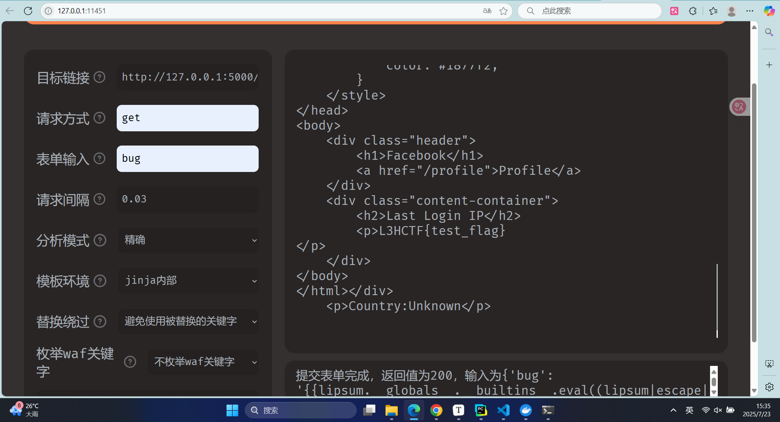Click help icon beside 分析模式
This screenshot has height=422, width=780.
[x=100, y=240]
